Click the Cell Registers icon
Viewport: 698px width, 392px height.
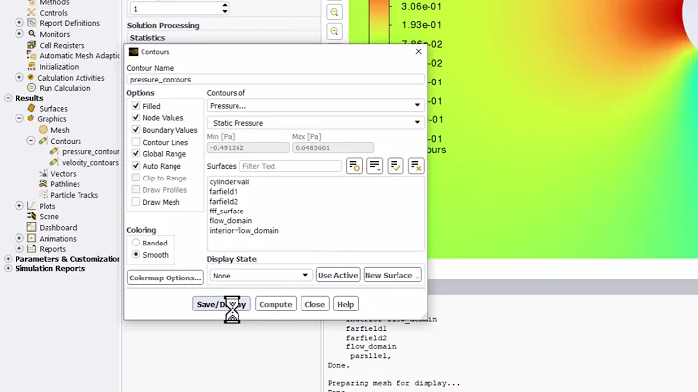coord(32,45)
